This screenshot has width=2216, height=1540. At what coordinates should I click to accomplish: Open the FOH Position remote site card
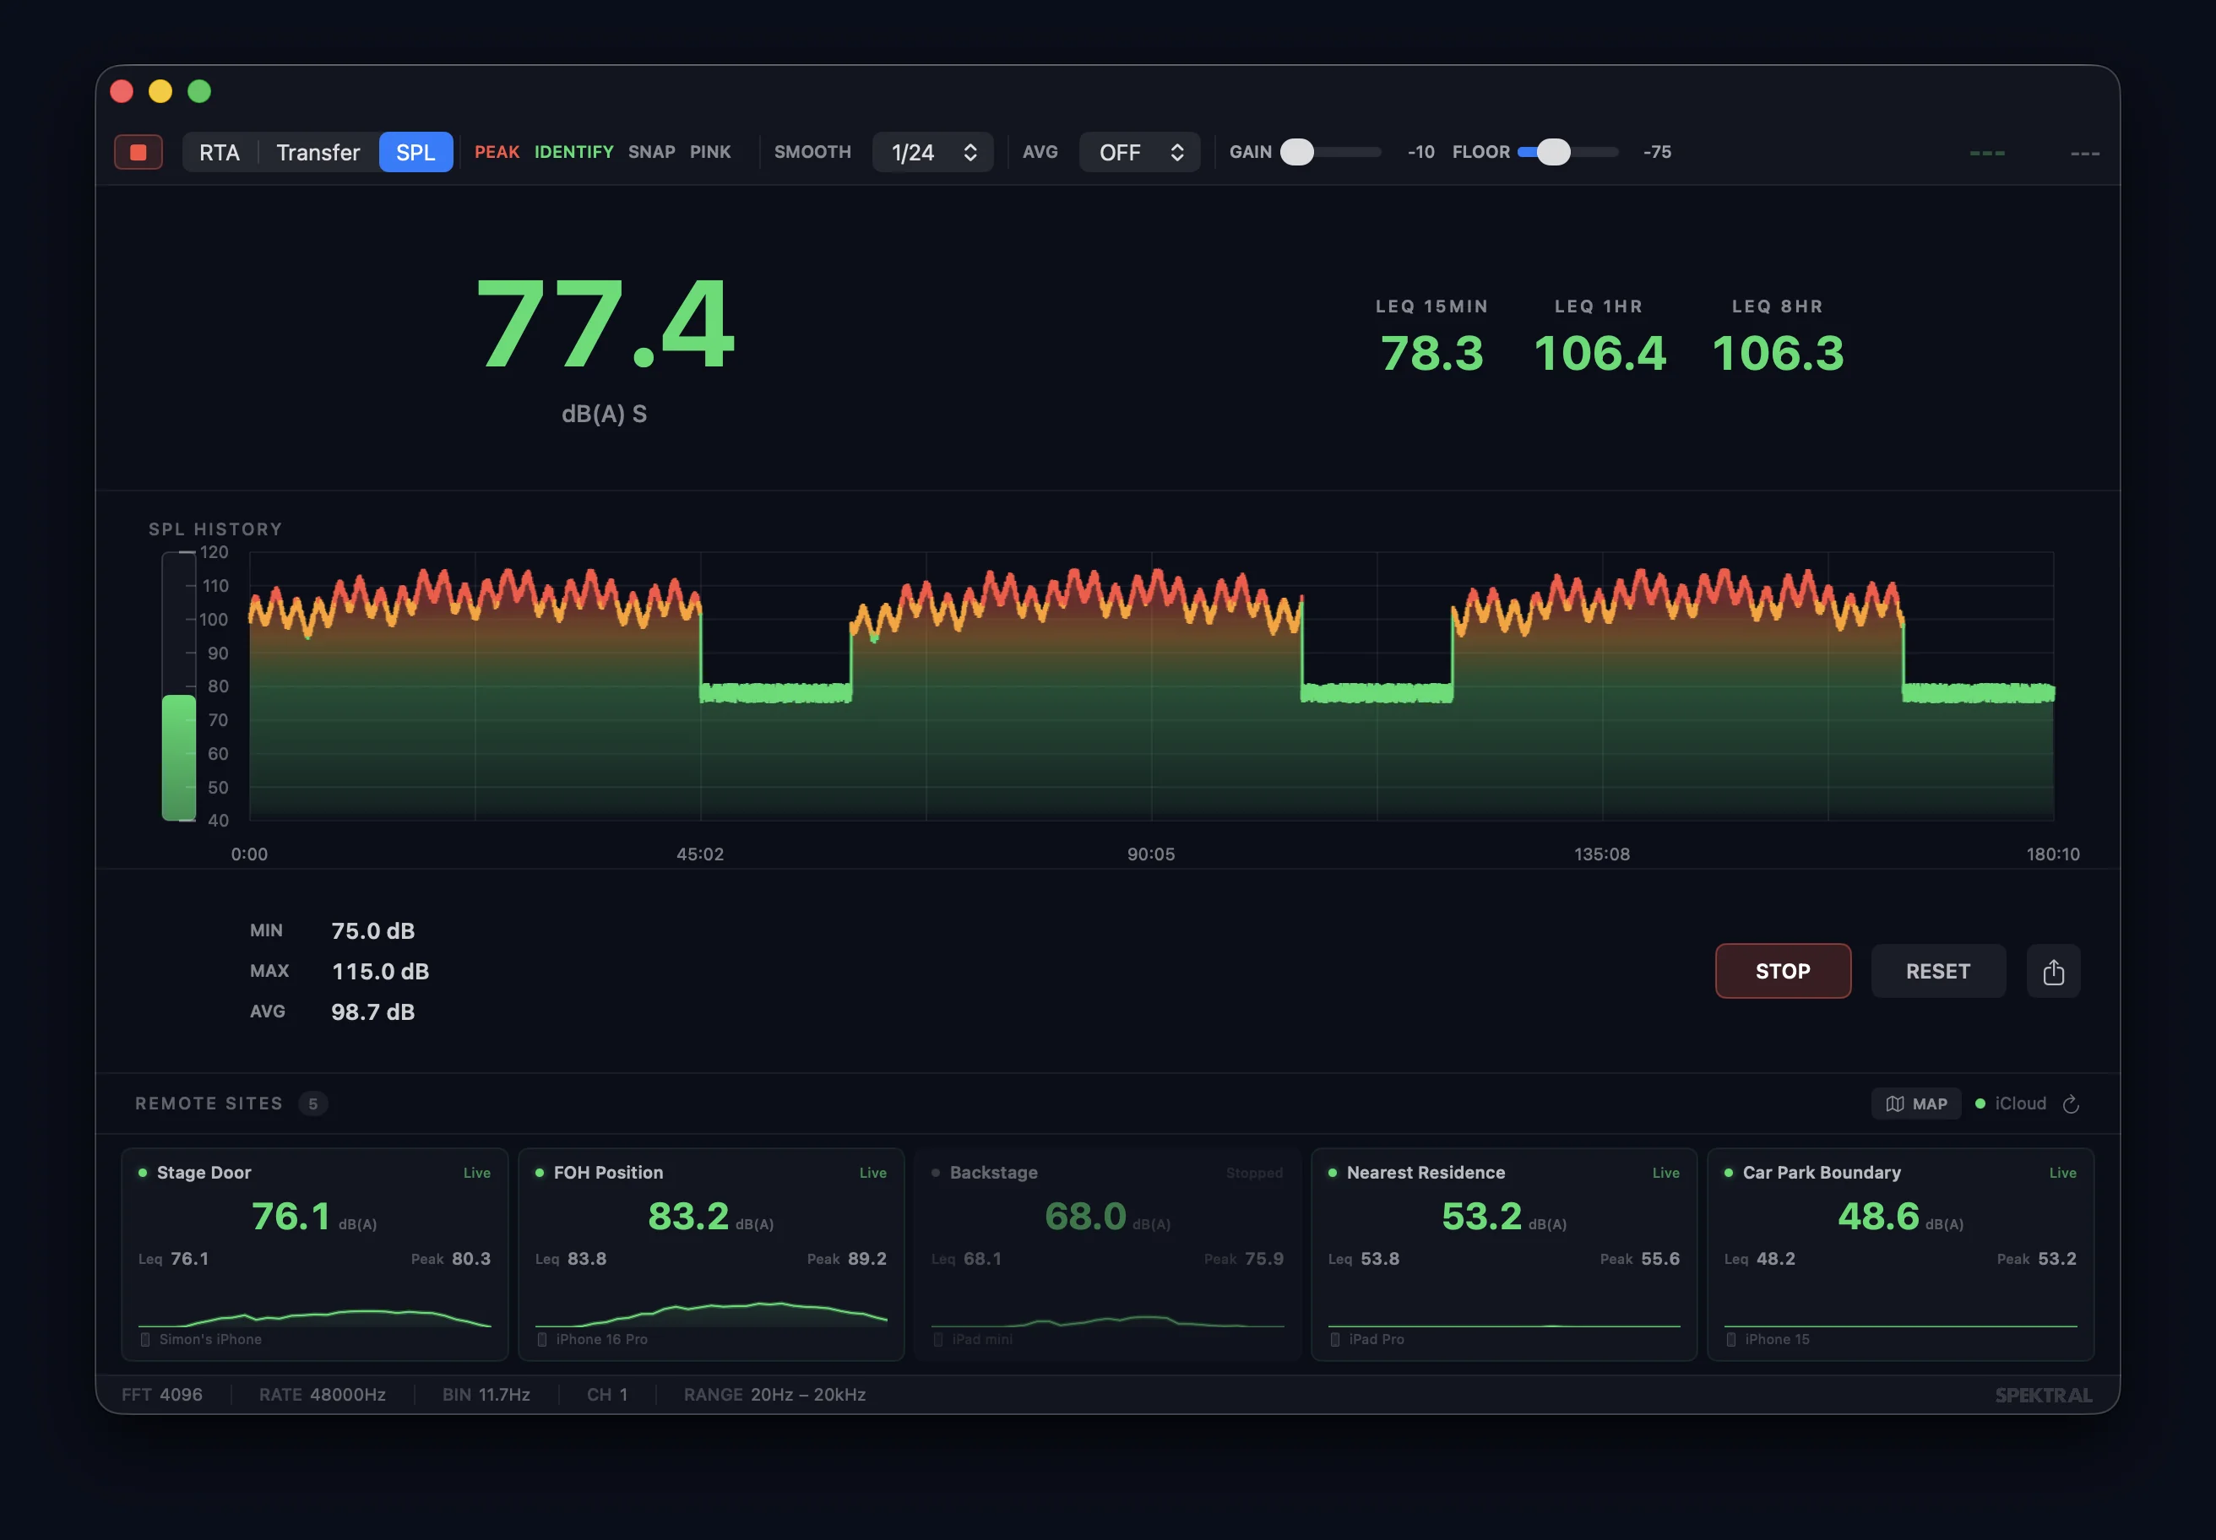pyautogui.click(x=711, y=1255)
